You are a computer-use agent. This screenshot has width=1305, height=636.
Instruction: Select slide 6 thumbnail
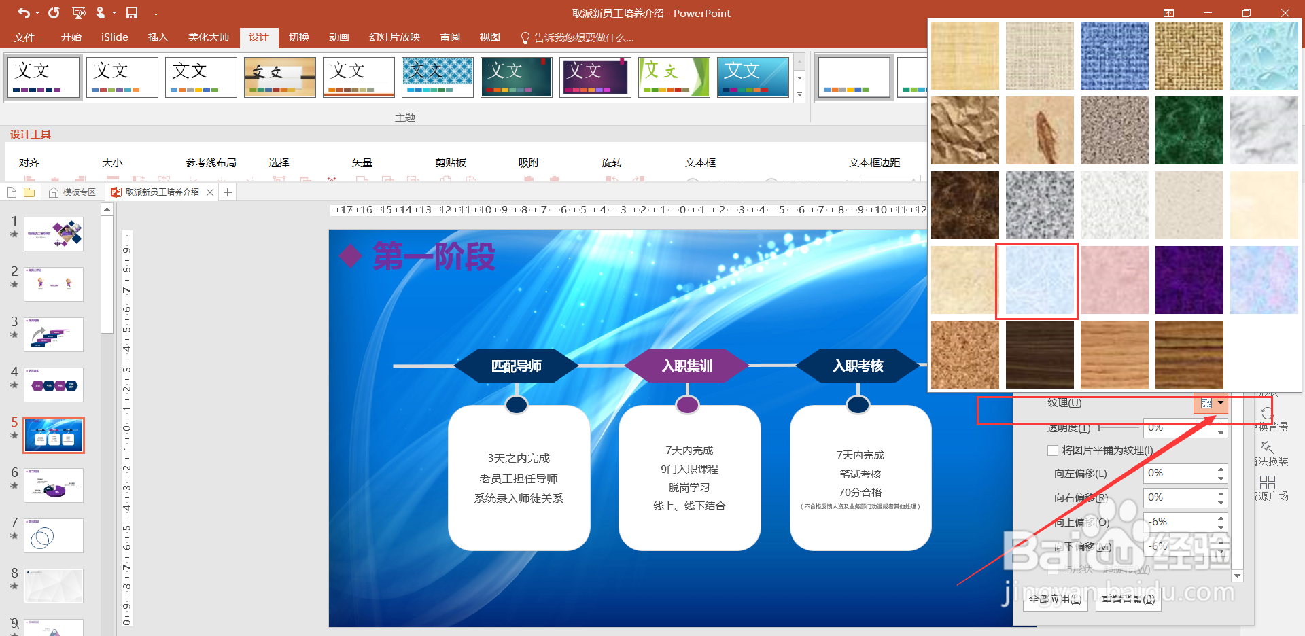tap(54, 485)
